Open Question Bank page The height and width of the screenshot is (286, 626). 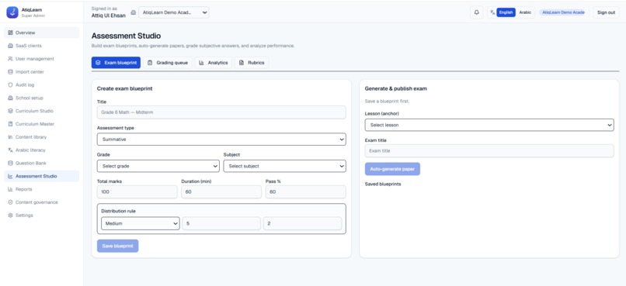point(41,163)
